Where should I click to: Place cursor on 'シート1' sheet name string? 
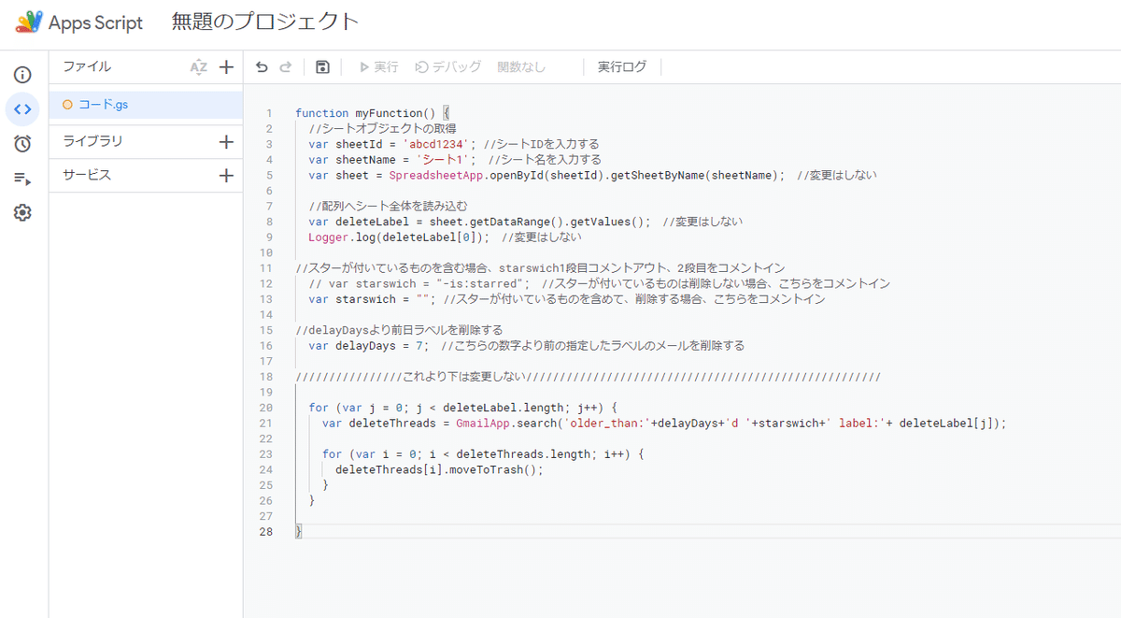pyautogui.click(x=443, y=160)
